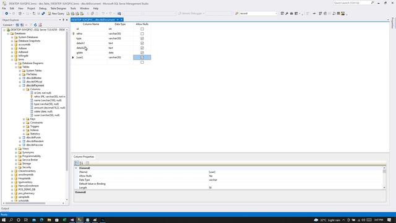Viewport: 396px width, 223px height.
Task: Toggle Allow Nulls for gdate column
Action: tap(142, 53)
